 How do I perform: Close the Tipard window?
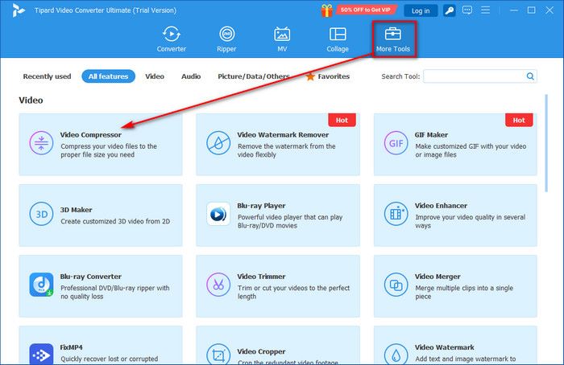pos(549,10)
